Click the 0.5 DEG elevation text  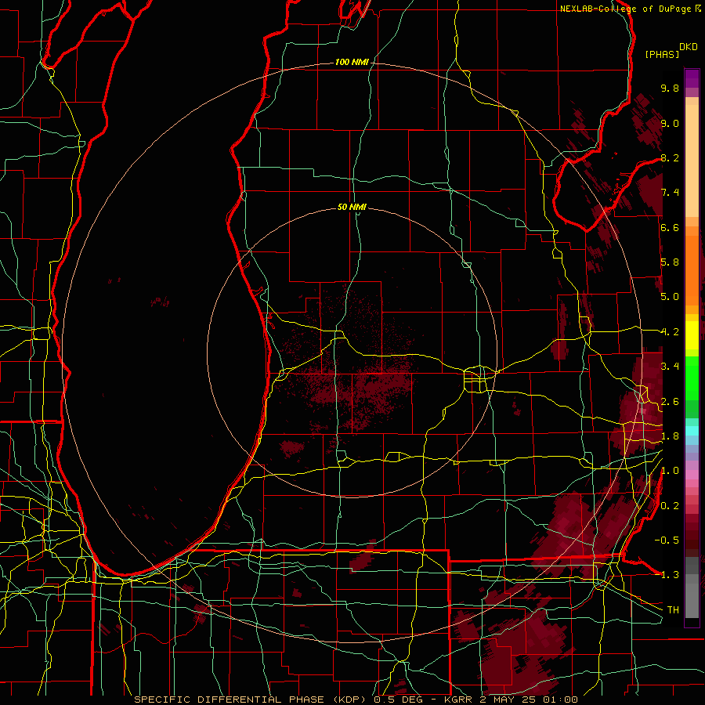[x=397, y=700]
